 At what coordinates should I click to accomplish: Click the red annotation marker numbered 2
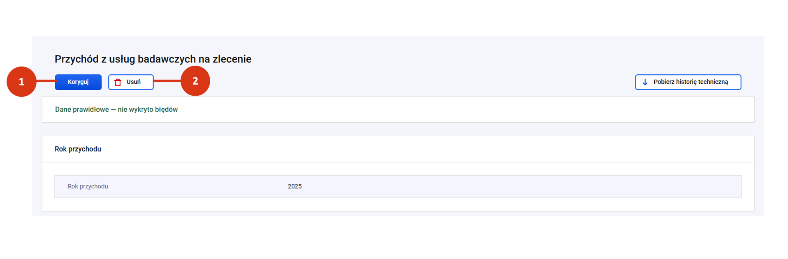pyautogui.click(x=195, y=81)
